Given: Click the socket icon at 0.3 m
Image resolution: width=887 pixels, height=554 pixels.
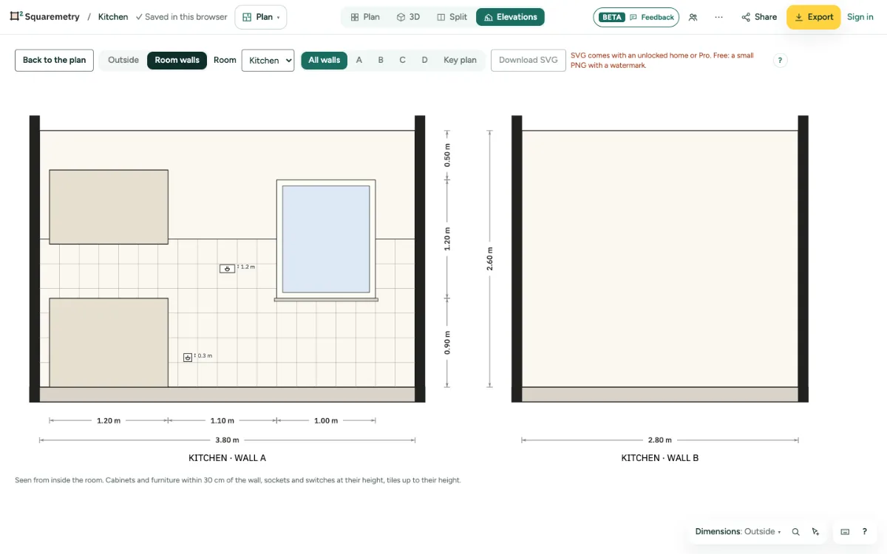Looking at the screenshot, I should (188, 358).
